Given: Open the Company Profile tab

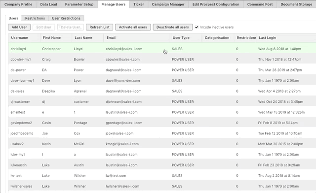Looking at the screenshot, I should (x=18, y=4).
